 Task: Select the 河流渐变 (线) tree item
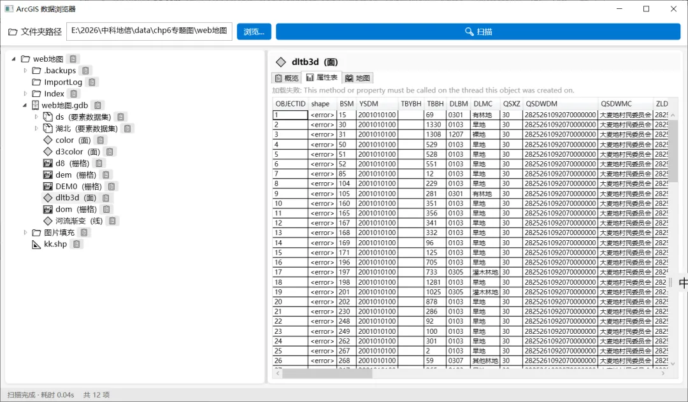pyautogui.click(x=79, y=220)
